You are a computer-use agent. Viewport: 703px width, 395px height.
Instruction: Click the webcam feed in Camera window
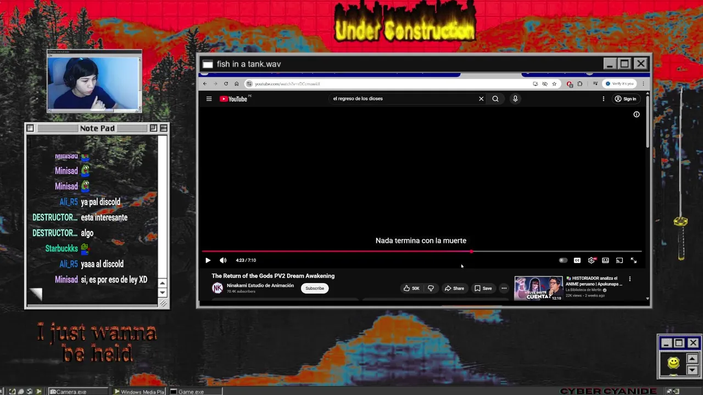[x=94, y=83]
